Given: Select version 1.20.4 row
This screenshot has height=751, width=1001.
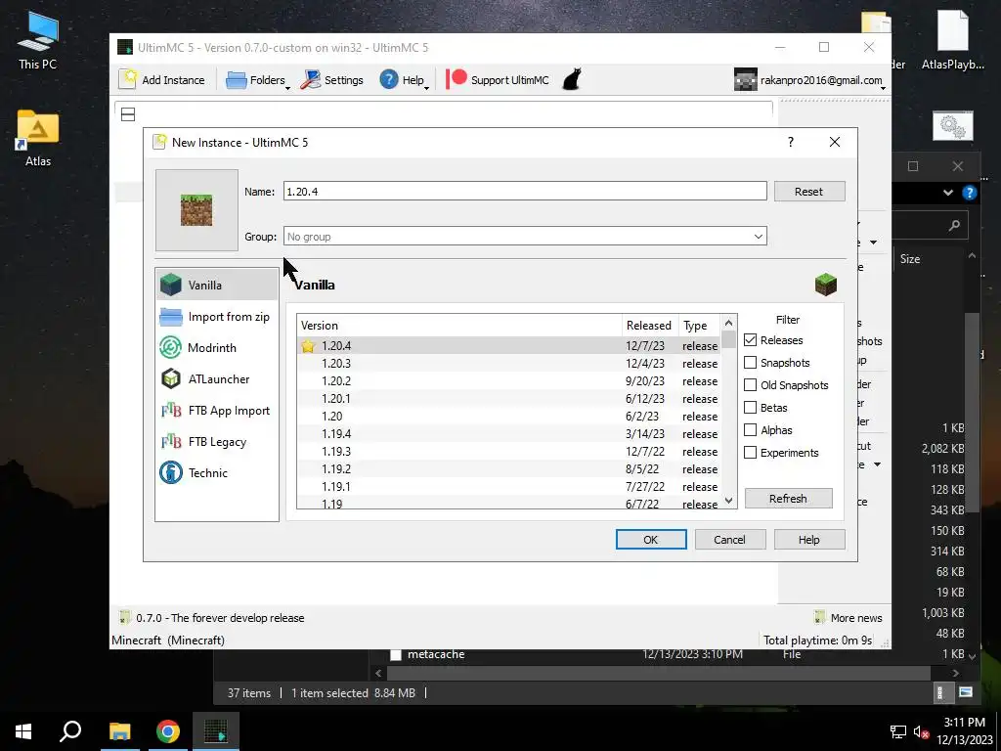Looking at the screenshot, I should (509, 345).
